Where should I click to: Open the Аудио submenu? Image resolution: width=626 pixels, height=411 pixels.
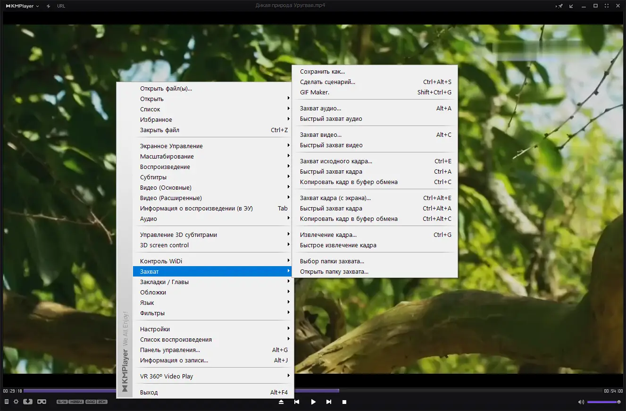pyautogui.click(x=211, y=219)
